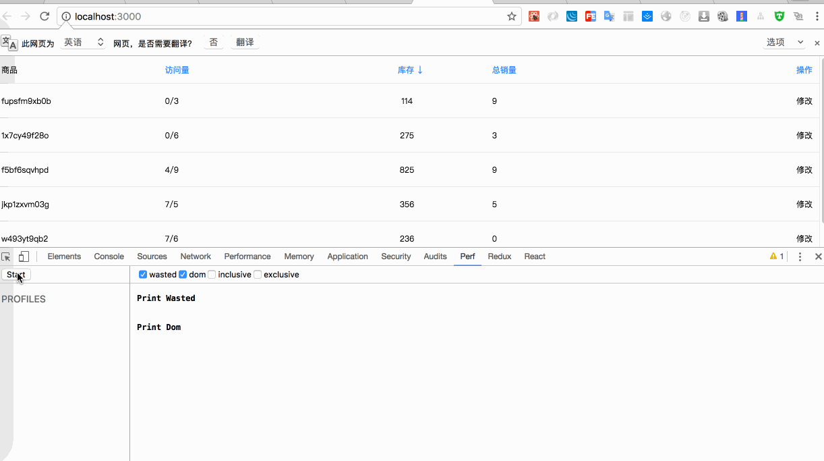This screenshot has width=824, height=461.
Task: Click the browser reload icon
Action: pyautogui.click(x=45, y=16)
